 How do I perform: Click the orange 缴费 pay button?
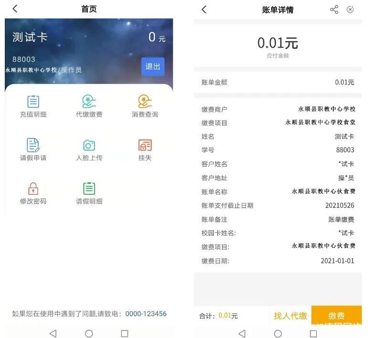click(x=336, y=315)
